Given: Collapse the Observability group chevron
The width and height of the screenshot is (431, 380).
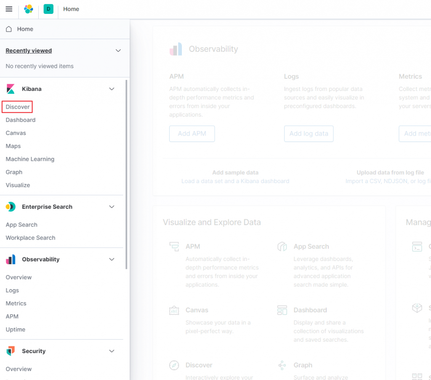Looking at the screenshot, I should [112, 259].
